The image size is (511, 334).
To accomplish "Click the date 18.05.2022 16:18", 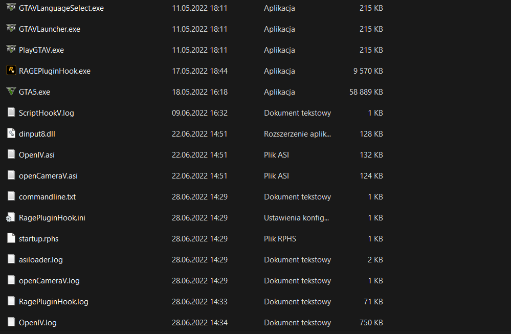I will pyautogui.click(x=200, y=92).
